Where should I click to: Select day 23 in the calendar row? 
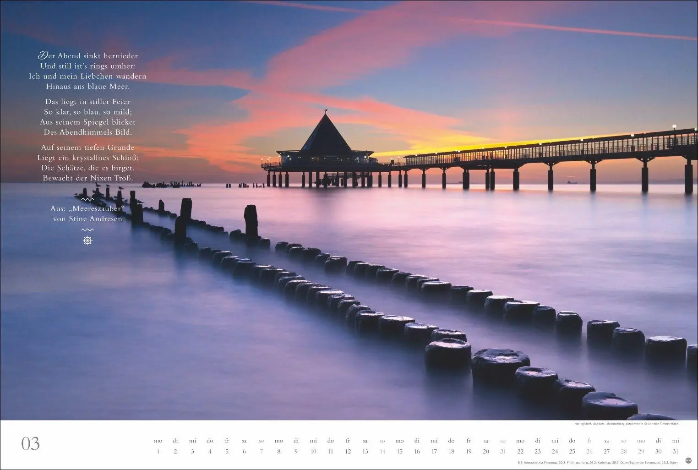pyautogui.click(x=537, y=451)
